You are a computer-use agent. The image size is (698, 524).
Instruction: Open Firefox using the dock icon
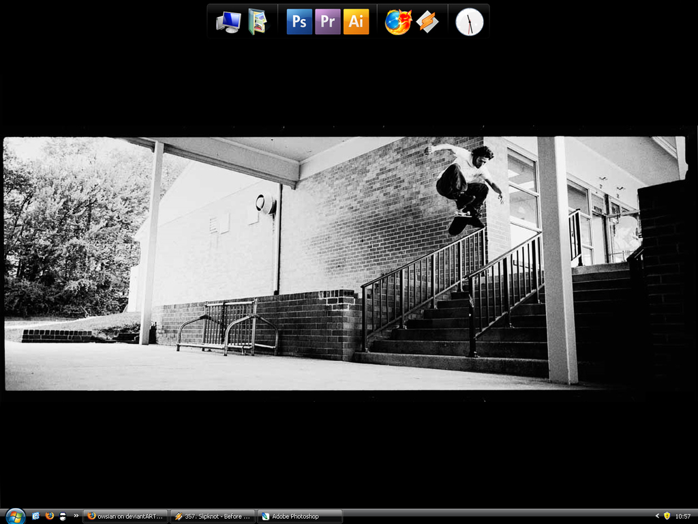[x=397, y=21]
